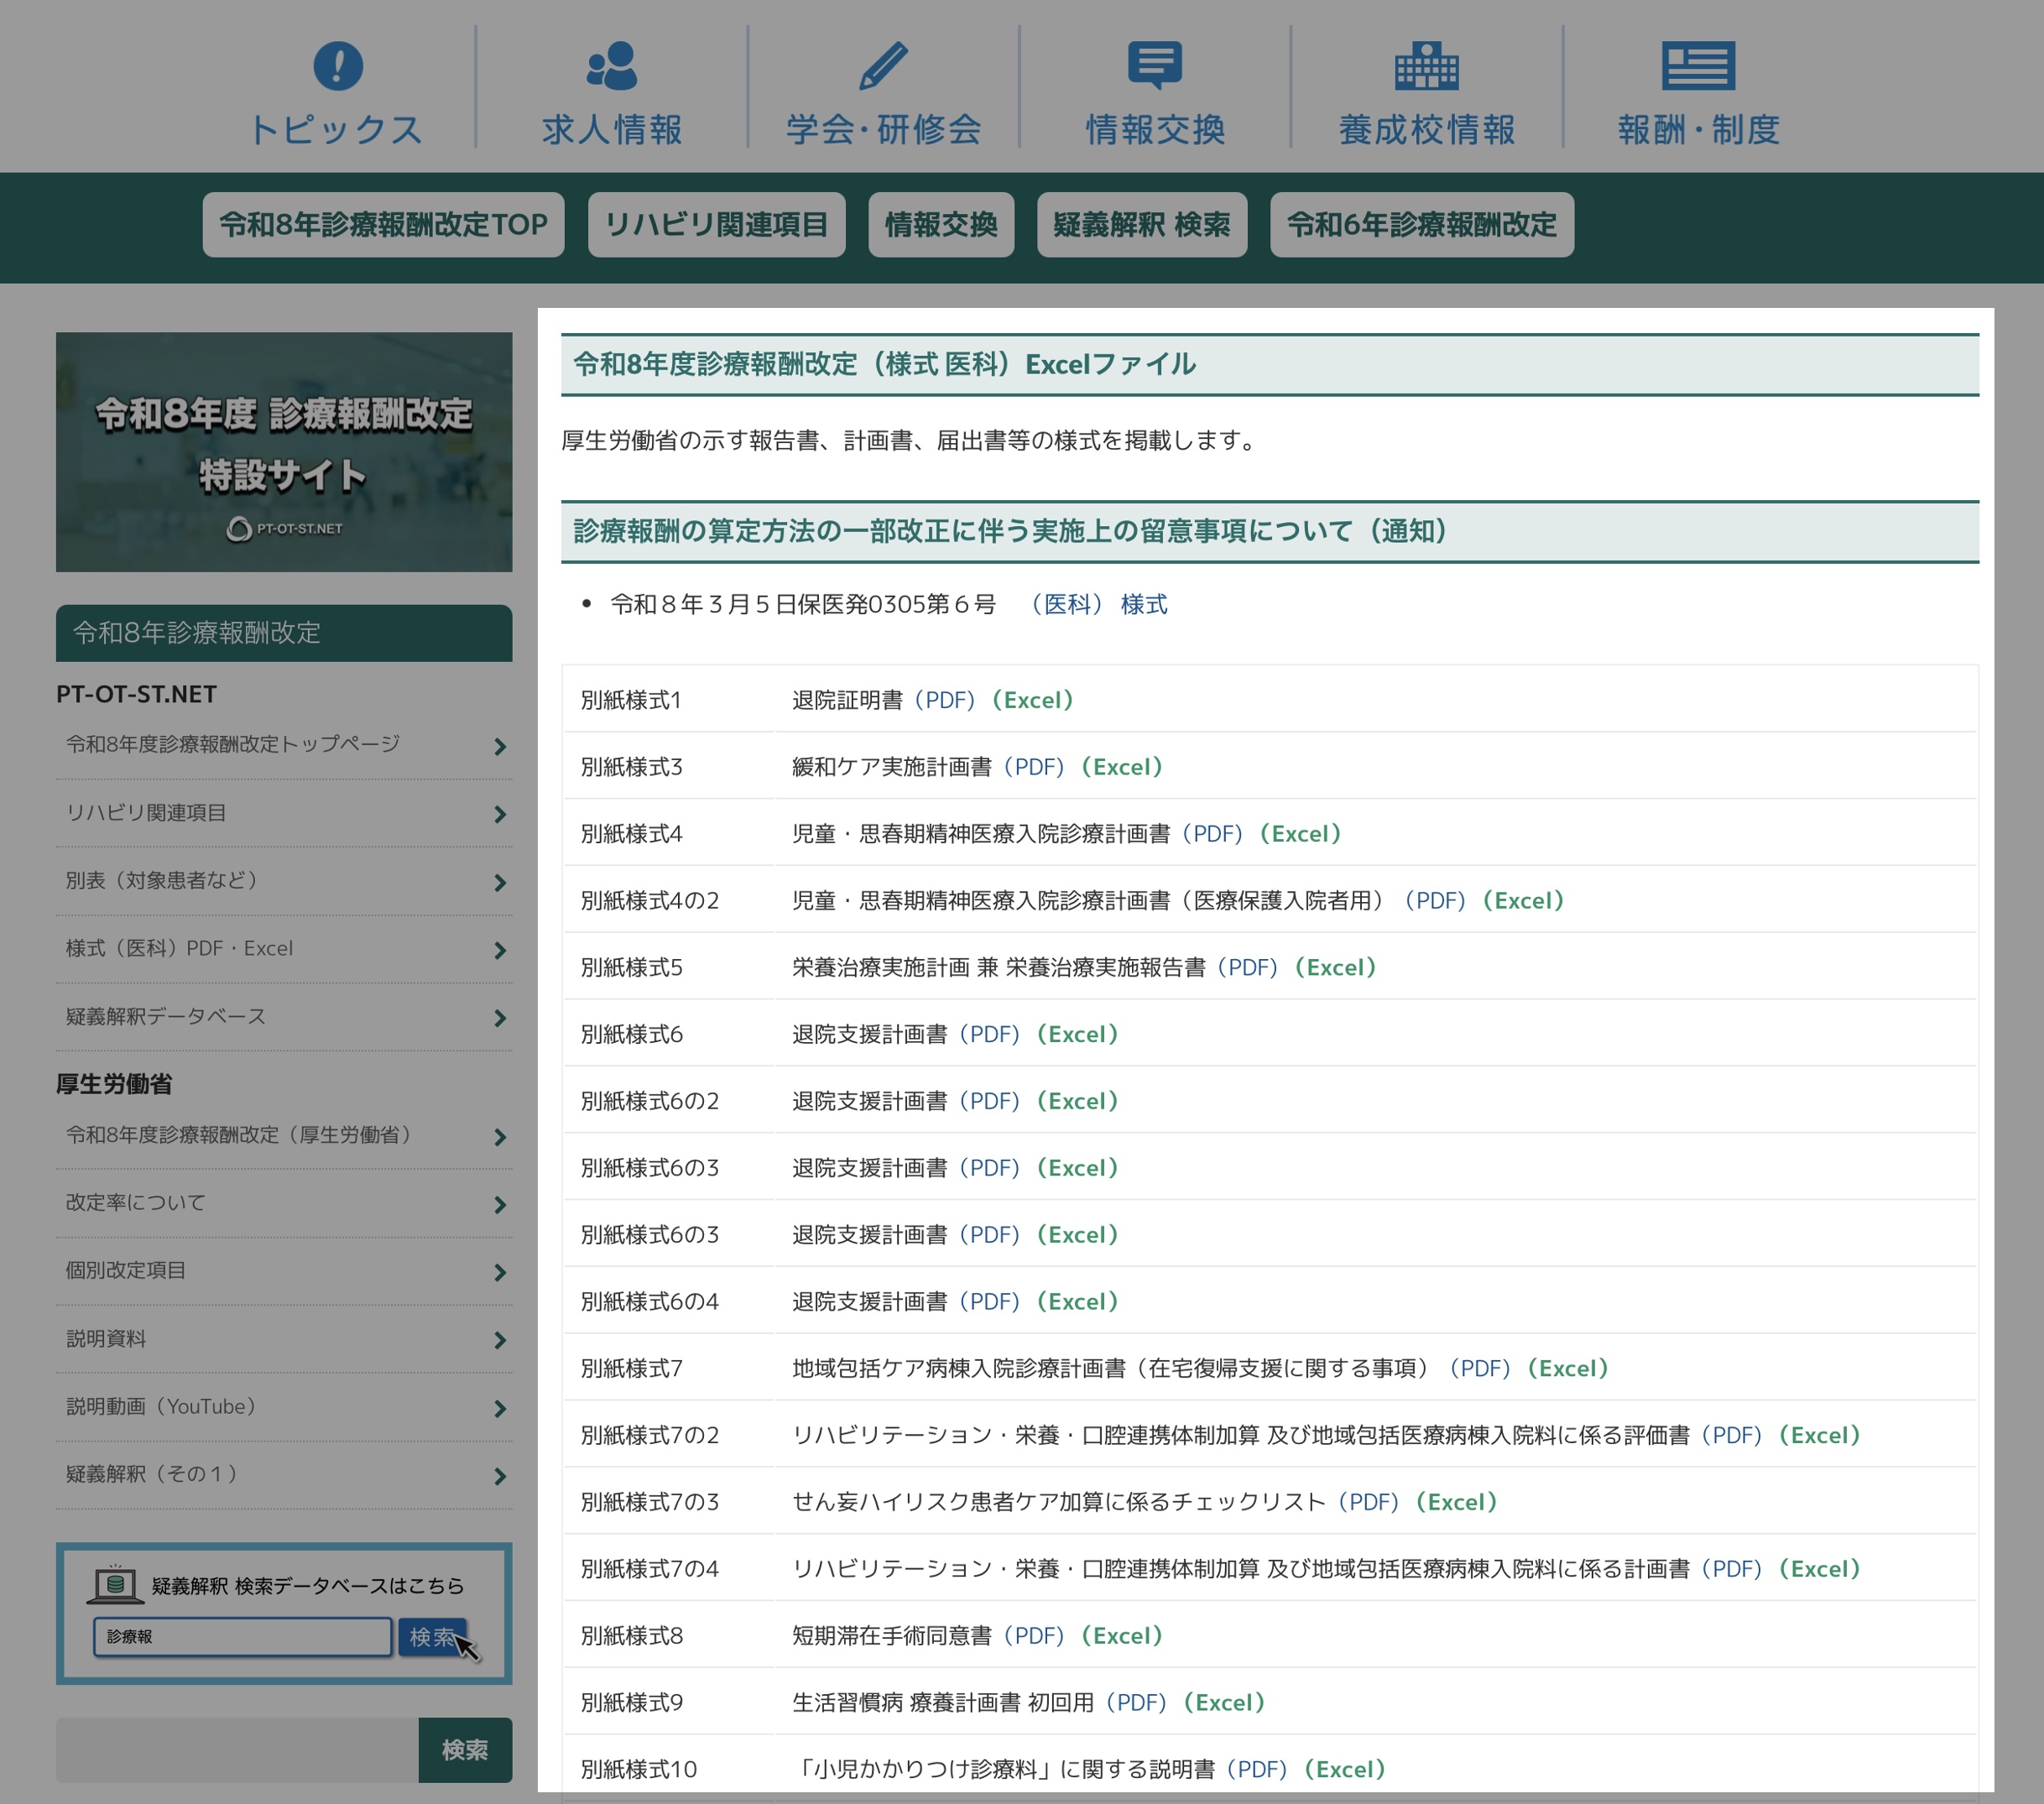Click the pencil icon for 学会・研修会
This screenshot has width=2044, height=1804.
pos(883,66)
